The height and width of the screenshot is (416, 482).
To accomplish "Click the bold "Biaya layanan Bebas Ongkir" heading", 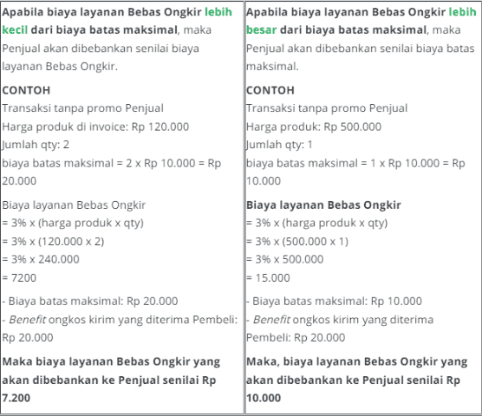I will pos(323,205).
